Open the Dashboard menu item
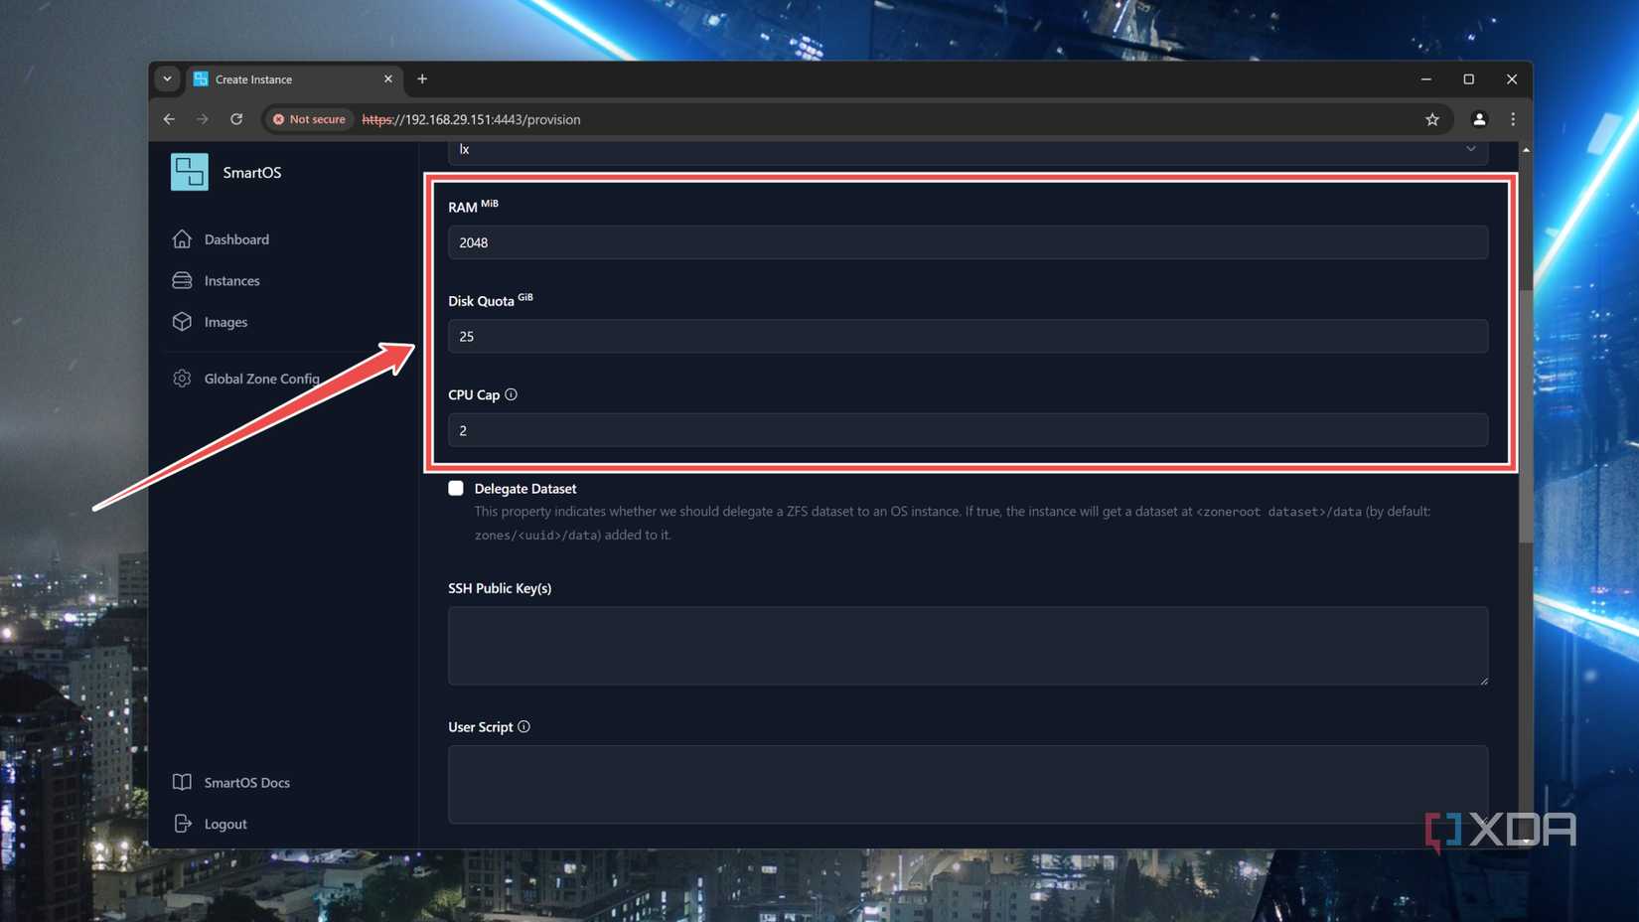The image size is (1639, 922). point(236,239)
